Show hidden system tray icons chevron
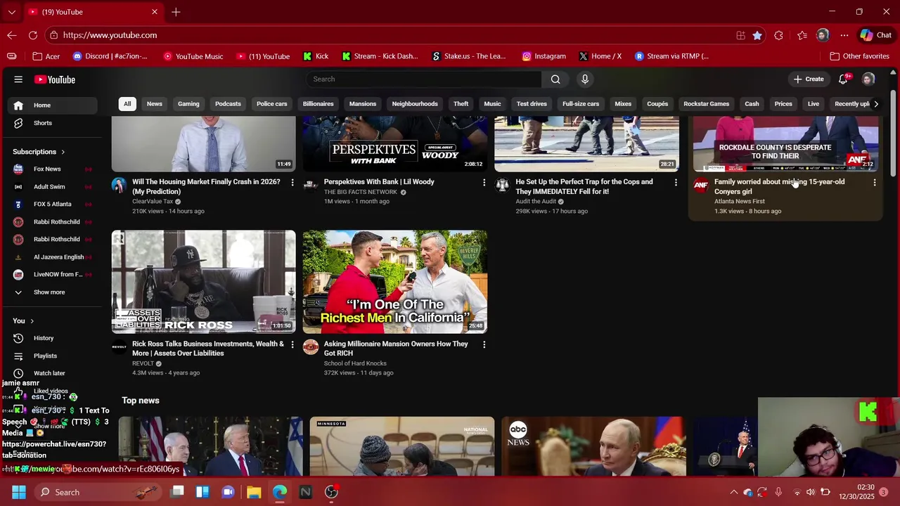The height and width of the screenshot is (506, 900). pyautogui.click(x=733, y=492)
